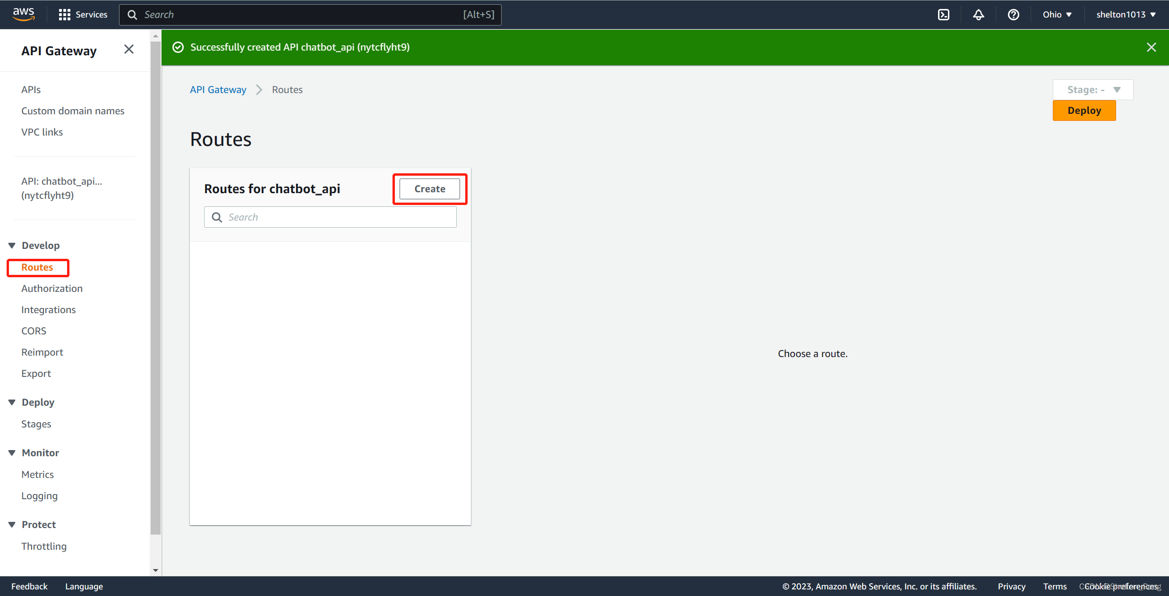Open the Services grid menu
1169x596 pixels.
[83, 15]
